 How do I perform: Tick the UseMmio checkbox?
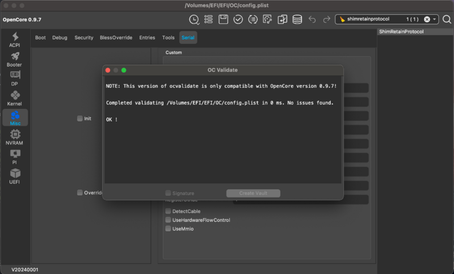coord(168,228)
